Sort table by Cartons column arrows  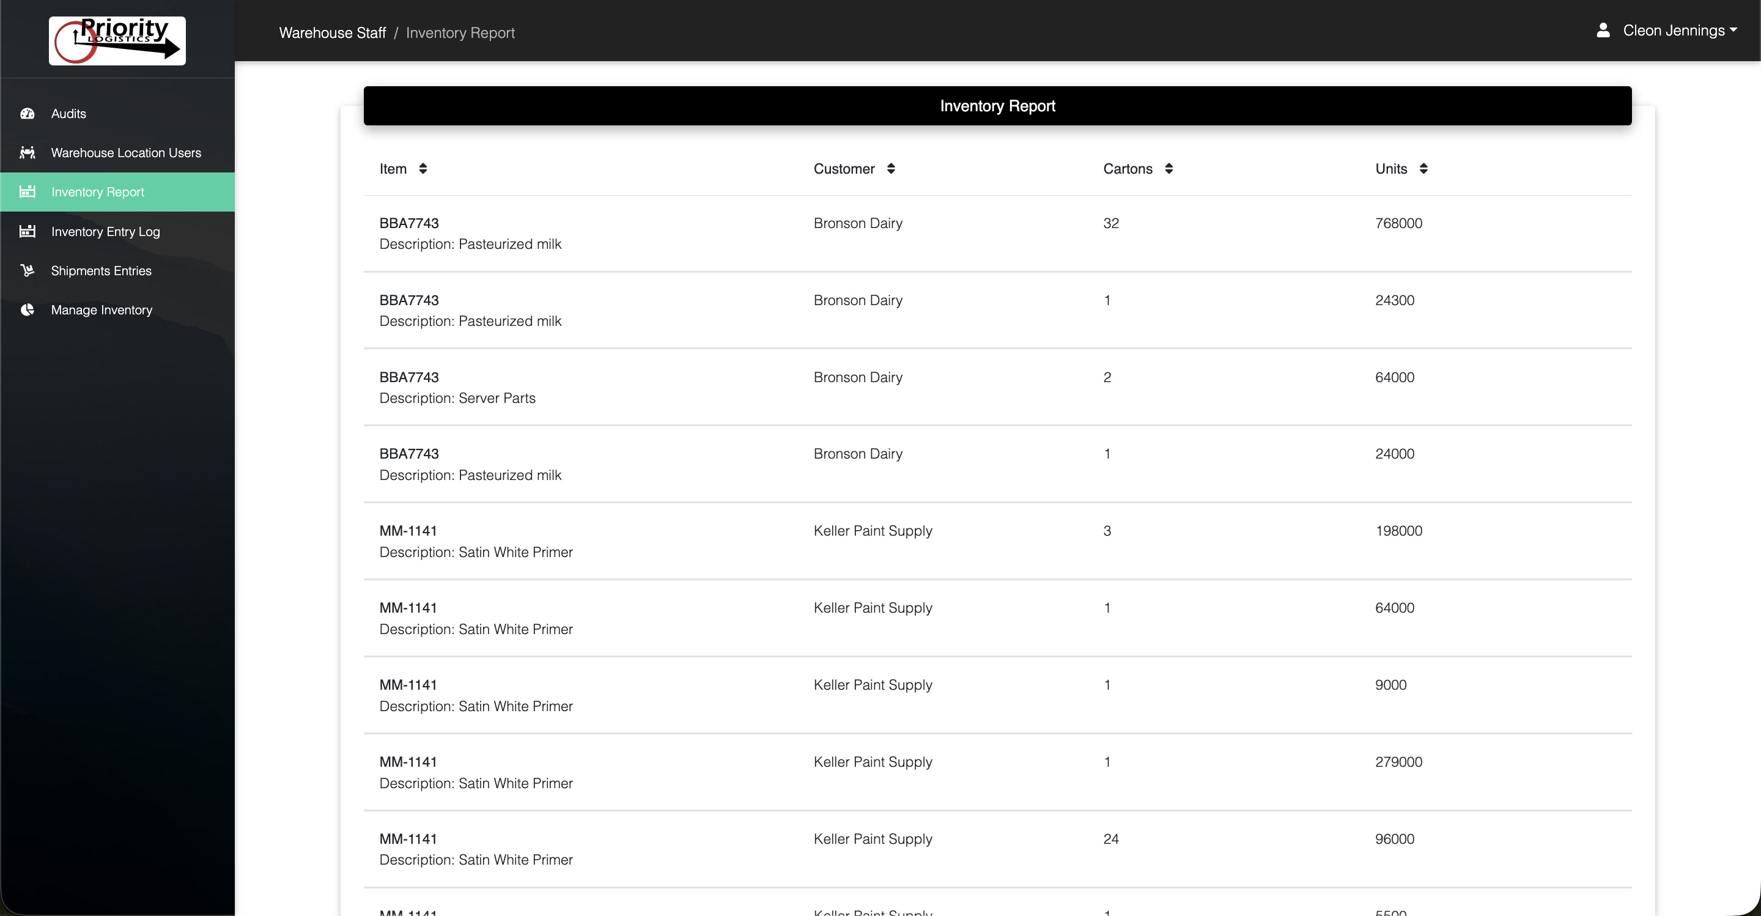[1169, 169]
